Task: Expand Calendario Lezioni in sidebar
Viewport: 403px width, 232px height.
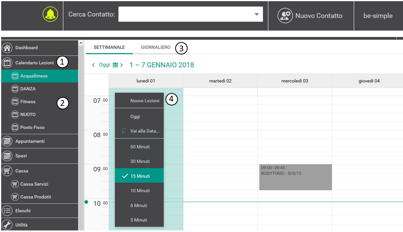Action: click(40, 63)
